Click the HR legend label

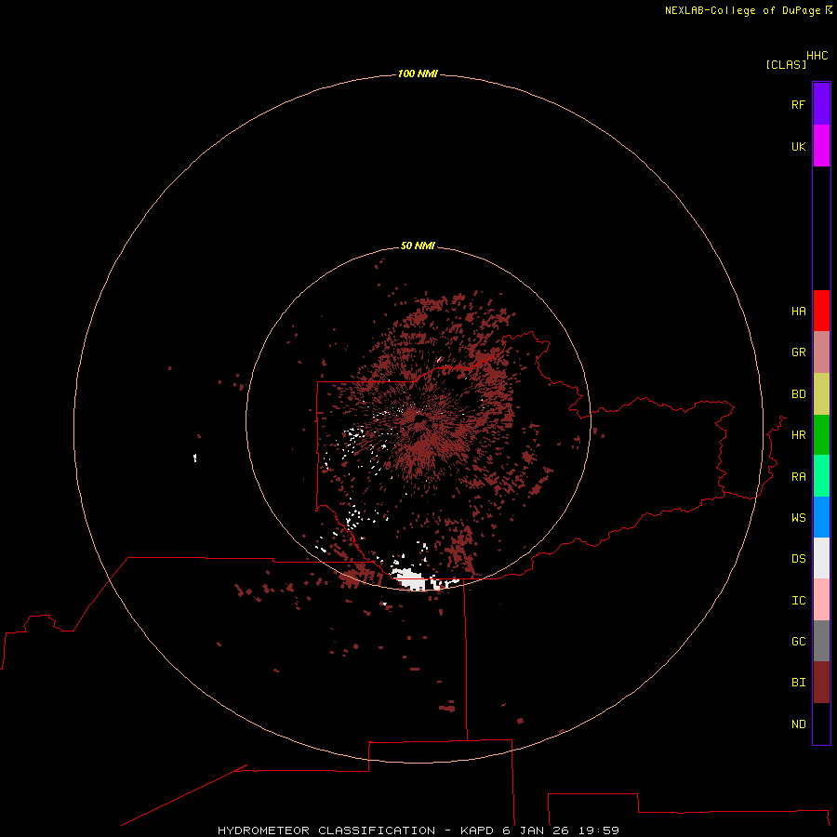[798, 435]
